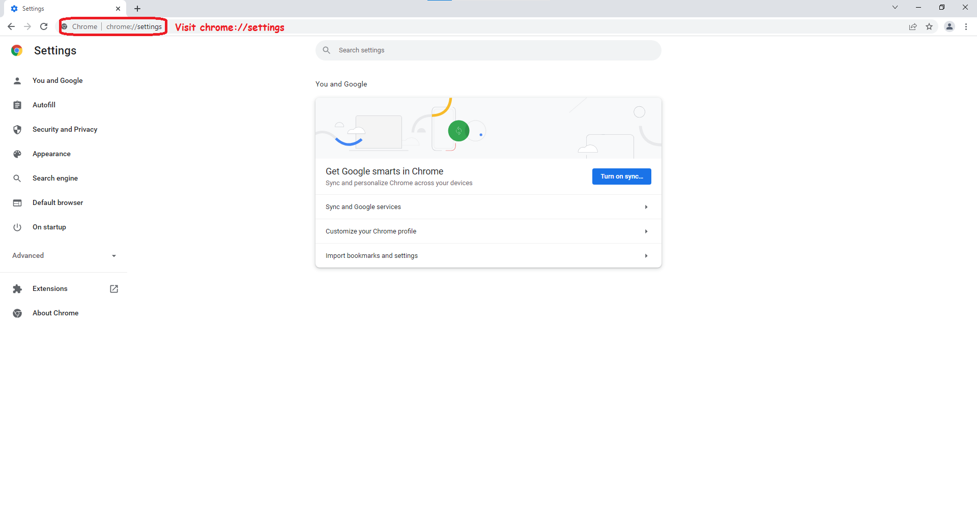Expand Sync and Google services
The width and height of the screenshot is (977, 529).
[488, 207]
